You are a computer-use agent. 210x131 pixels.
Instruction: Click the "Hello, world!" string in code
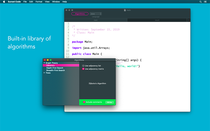pyautogui.click(x=127, y=66)
